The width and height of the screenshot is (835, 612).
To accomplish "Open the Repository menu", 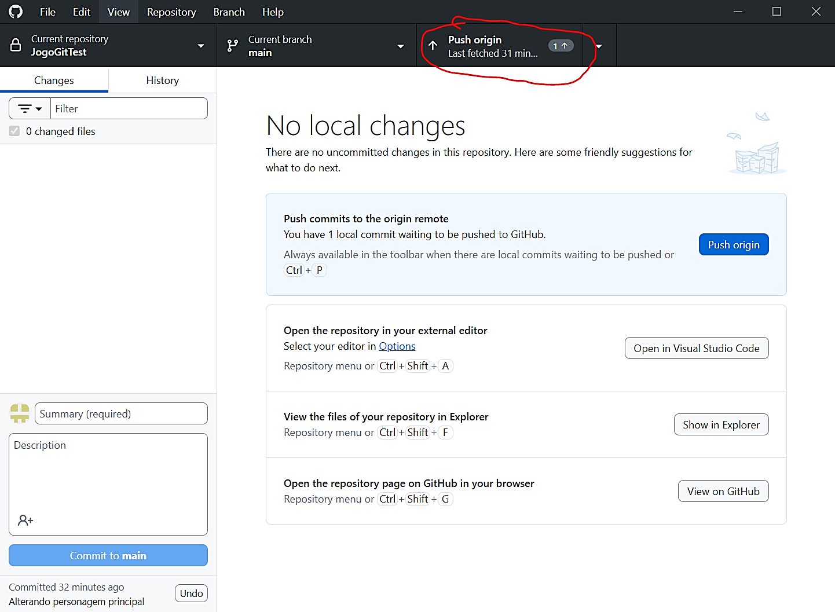I will click(x=171, y=12).
